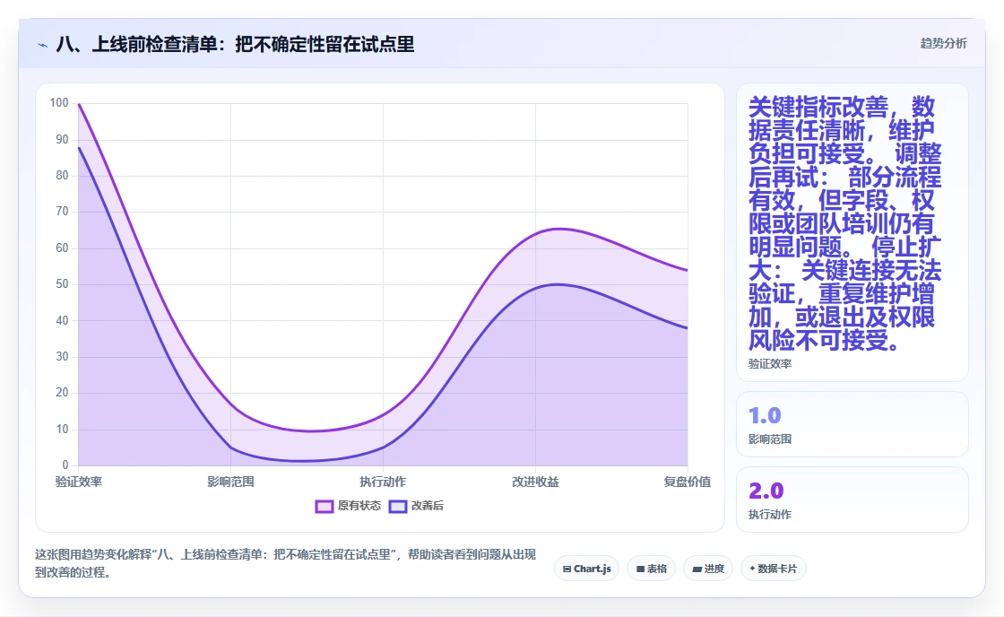Click the 验证效率 caption under large text card
This screenshot has height=617, width=1004.
pyautogui.click(x=770, y=363)
